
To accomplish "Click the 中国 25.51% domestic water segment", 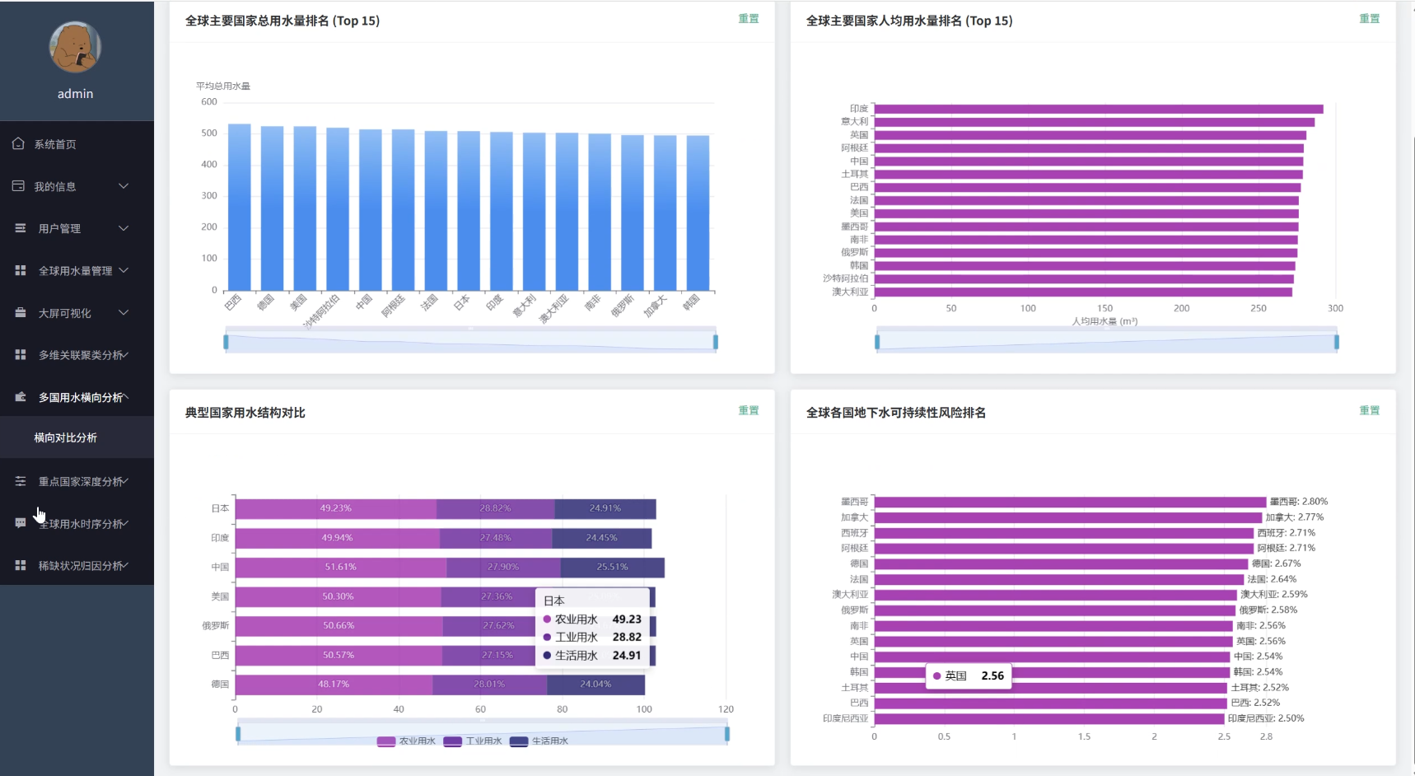I will point(613,567).
